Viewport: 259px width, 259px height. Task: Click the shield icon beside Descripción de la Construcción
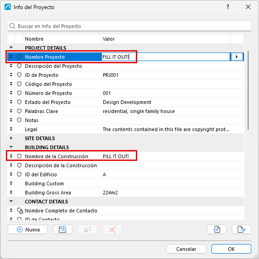click(x=19, y=165)
